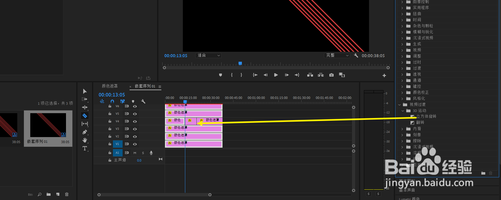Open Button Editor plus icon

384,75
